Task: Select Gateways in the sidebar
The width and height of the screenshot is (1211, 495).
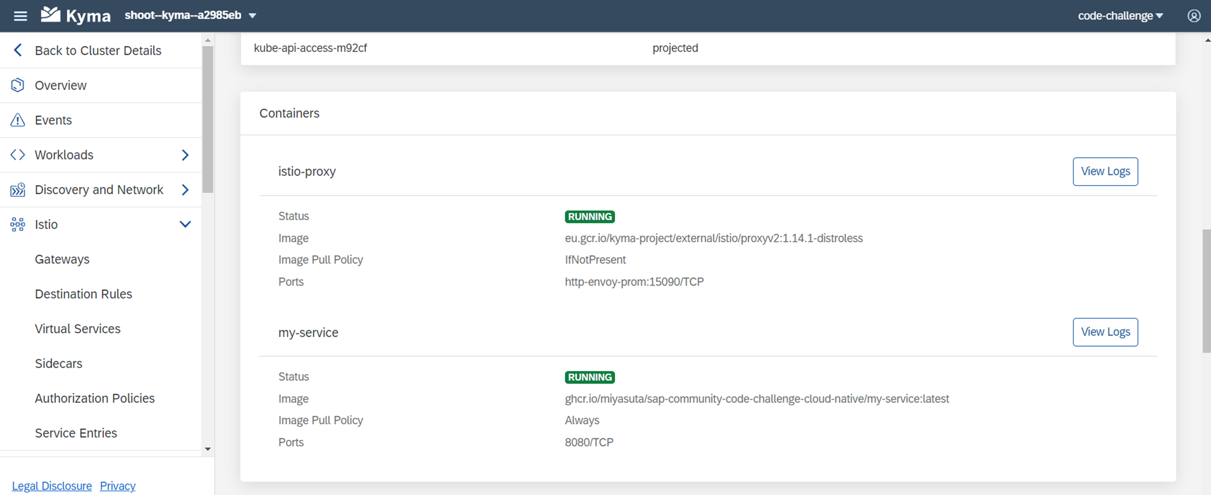Action: tap(62, 259)
